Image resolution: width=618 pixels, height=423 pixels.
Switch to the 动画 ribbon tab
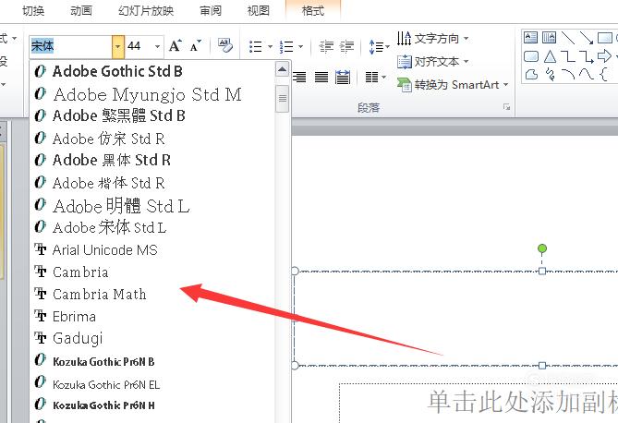[81, 11]
